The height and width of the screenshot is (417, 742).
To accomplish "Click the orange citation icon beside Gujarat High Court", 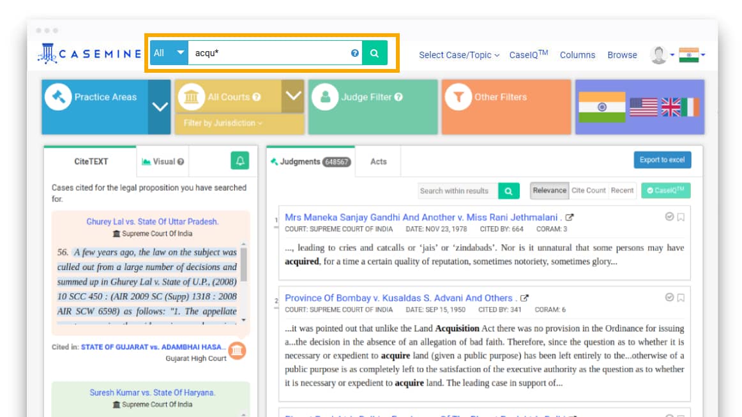I will [236, 350].
